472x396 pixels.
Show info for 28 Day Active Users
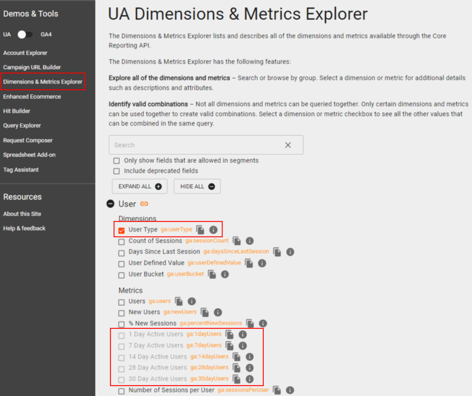(249, 367)
